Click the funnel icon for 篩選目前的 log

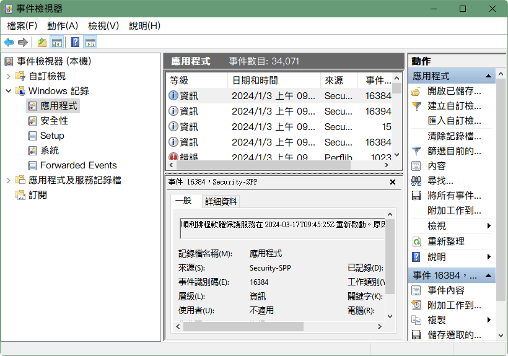coord(417,151)
